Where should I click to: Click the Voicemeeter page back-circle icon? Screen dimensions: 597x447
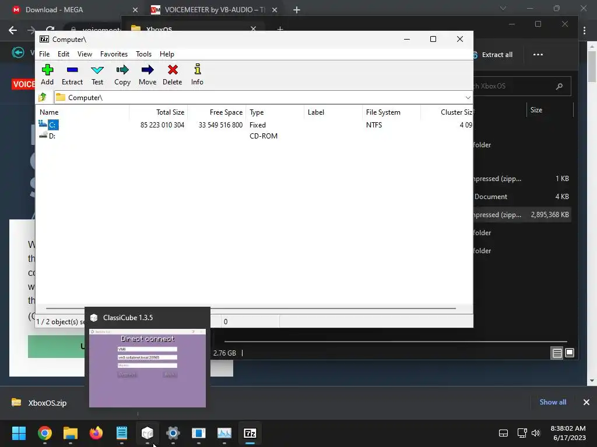(18, 52)
